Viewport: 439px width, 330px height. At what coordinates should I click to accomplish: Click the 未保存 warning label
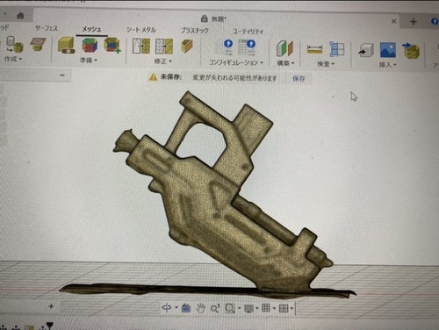(x=170, y=77)
